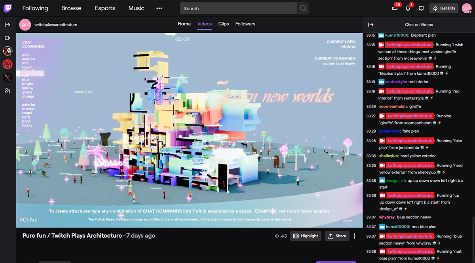Click the view count showing 43
The height and width of the screenshot is (263, 475).
(x=281, y=236)
